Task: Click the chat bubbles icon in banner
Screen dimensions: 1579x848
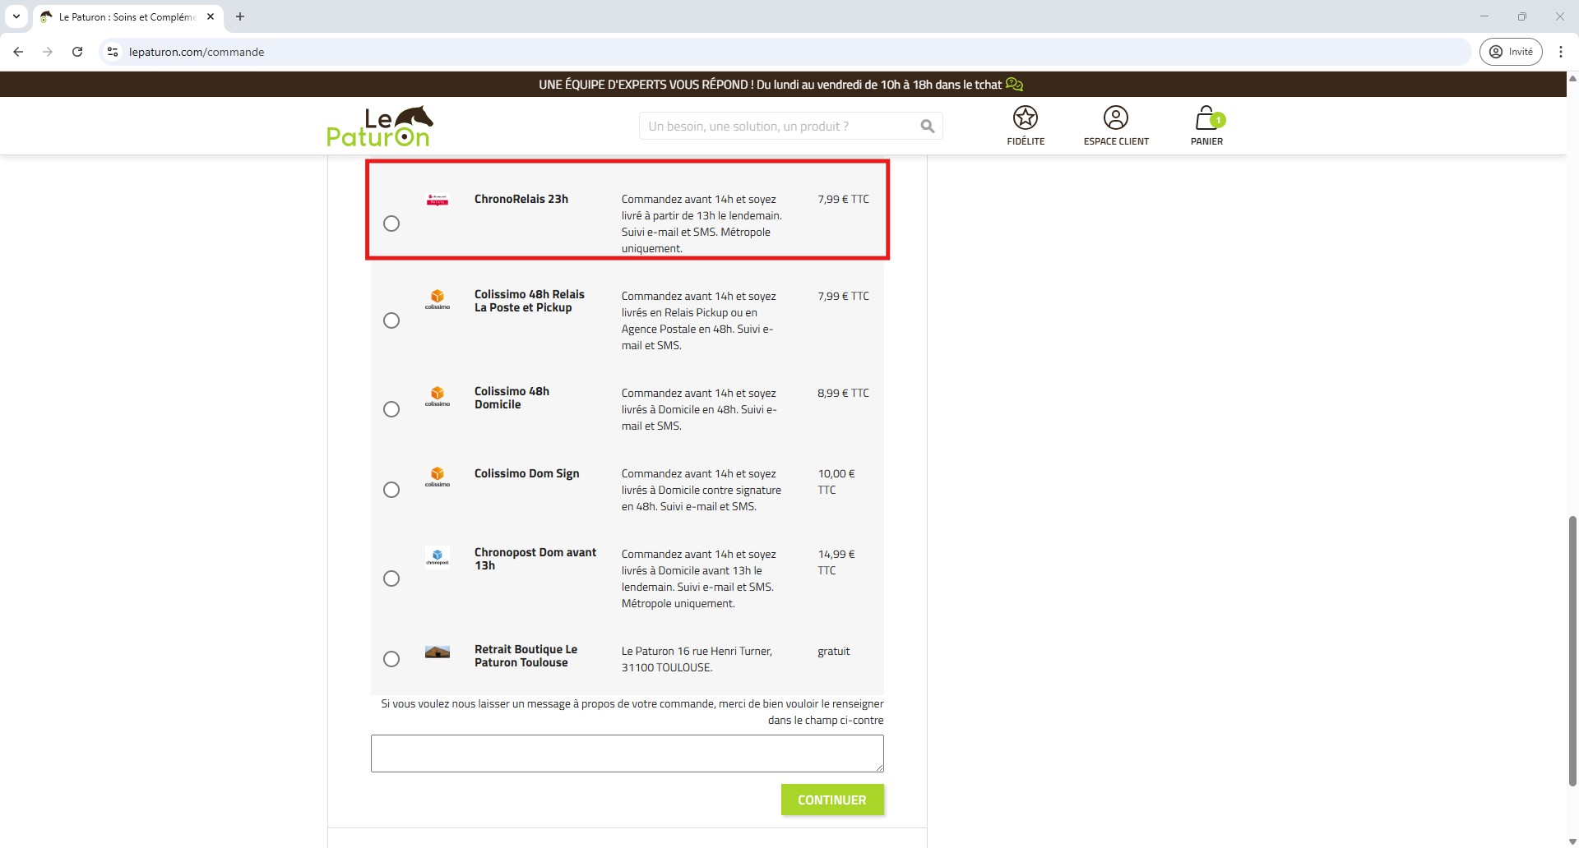Action: (1014, 85)
